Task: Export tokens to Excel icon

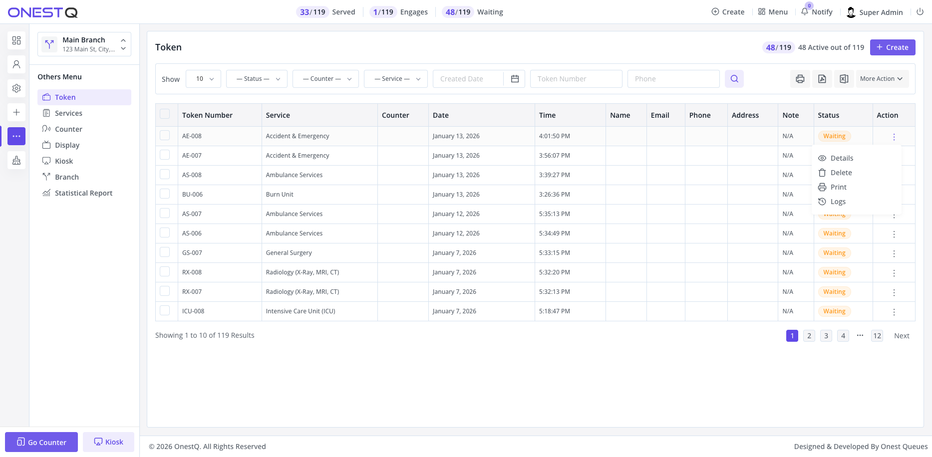Action: click(844, 79)
